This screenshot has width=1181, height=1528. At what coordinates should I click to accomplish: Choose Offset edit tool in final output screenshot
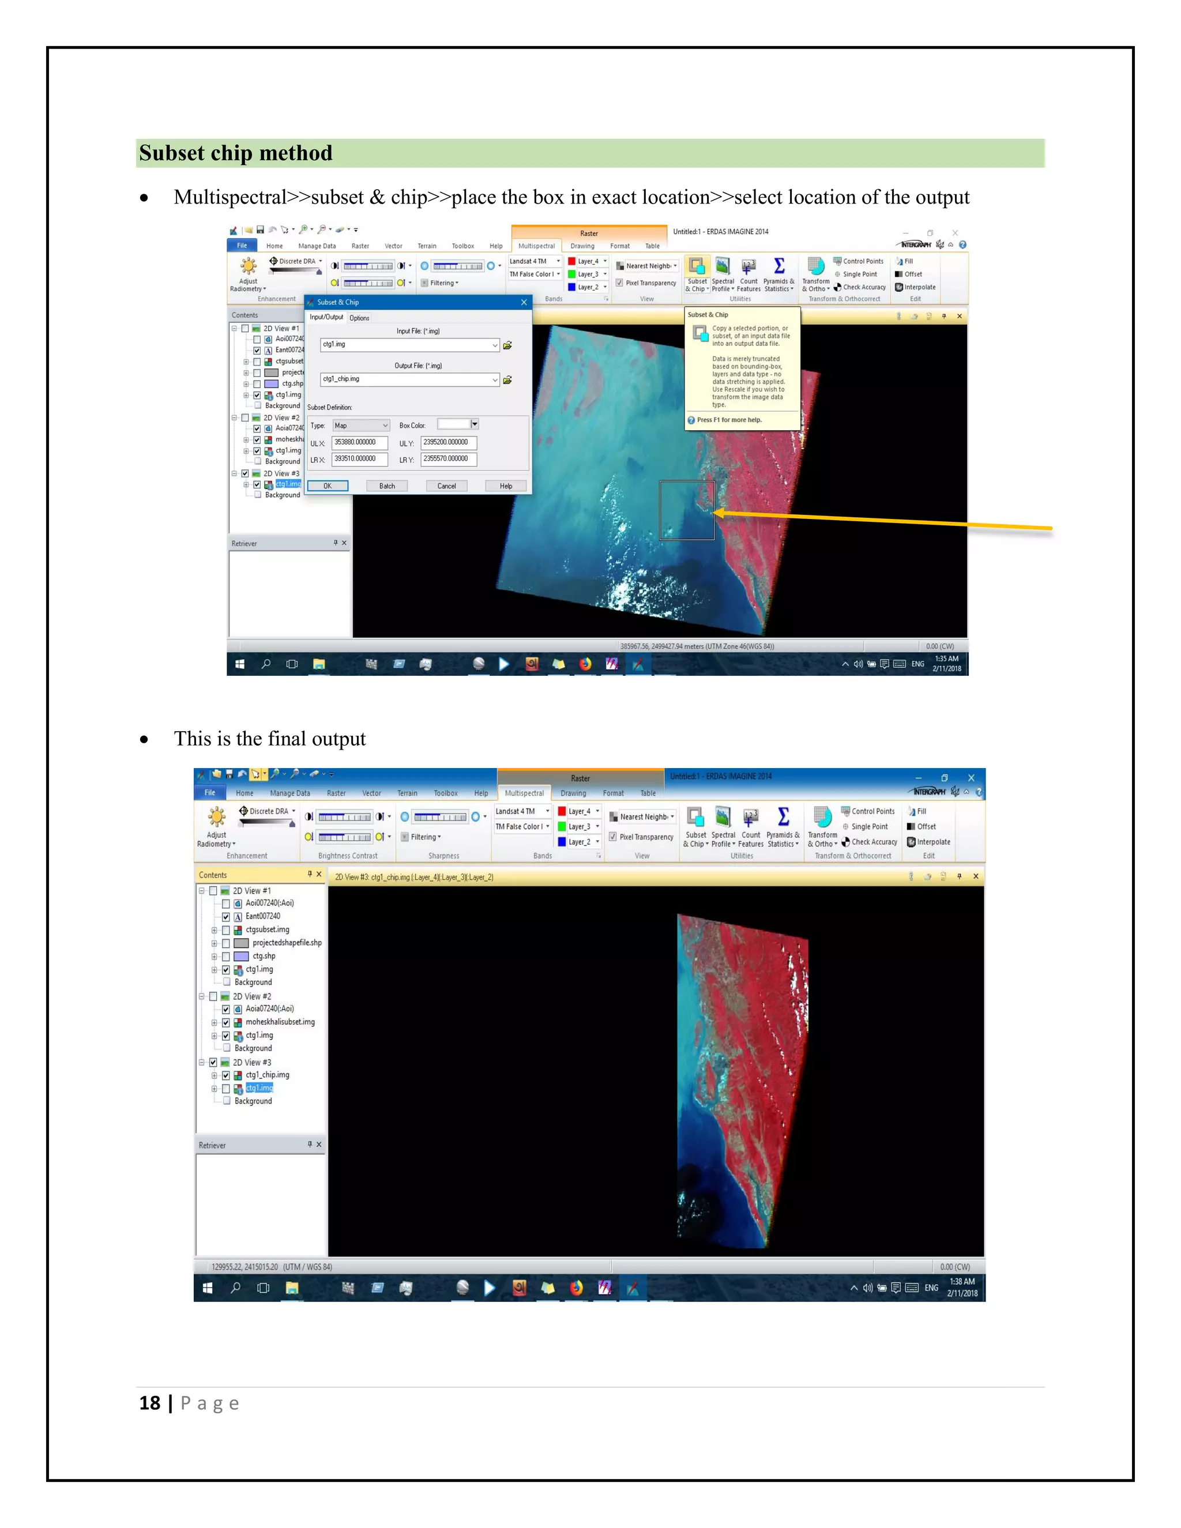point(922,826)
